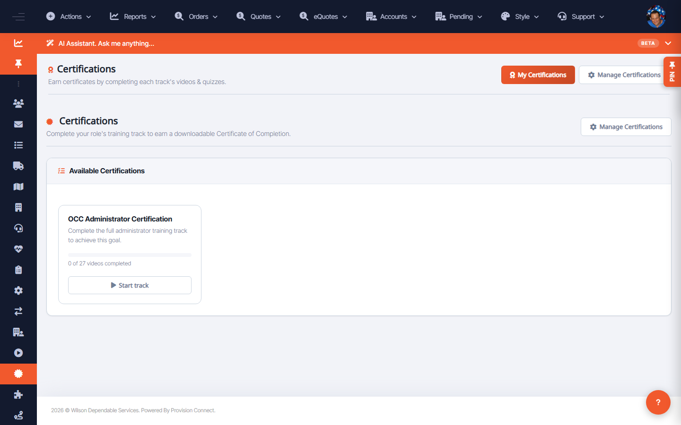
Task: Click the certification videos progress bar
Action: point(130,255)
